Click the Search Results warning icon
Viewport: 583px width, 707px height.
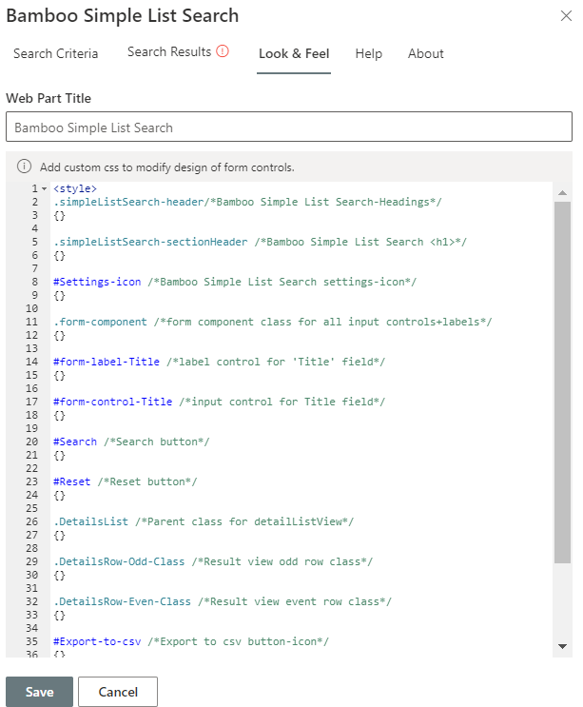point(223,51)
